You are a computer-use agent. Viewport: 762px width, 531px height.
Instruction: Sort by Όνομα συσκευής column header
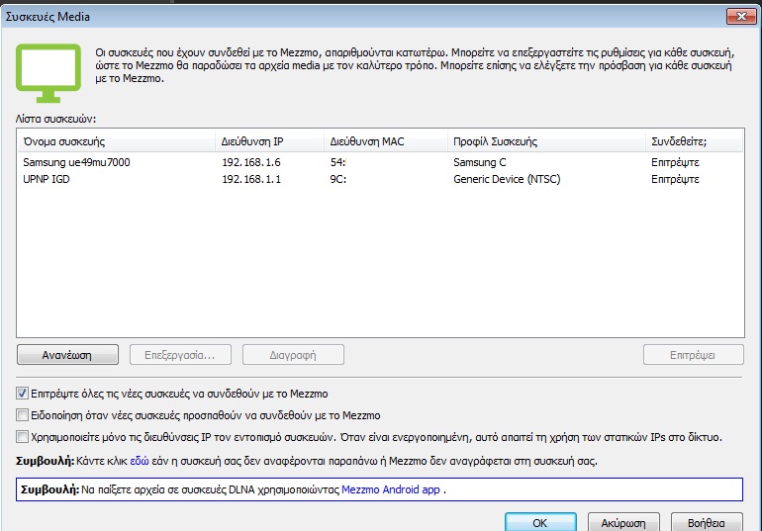[117, 141]
